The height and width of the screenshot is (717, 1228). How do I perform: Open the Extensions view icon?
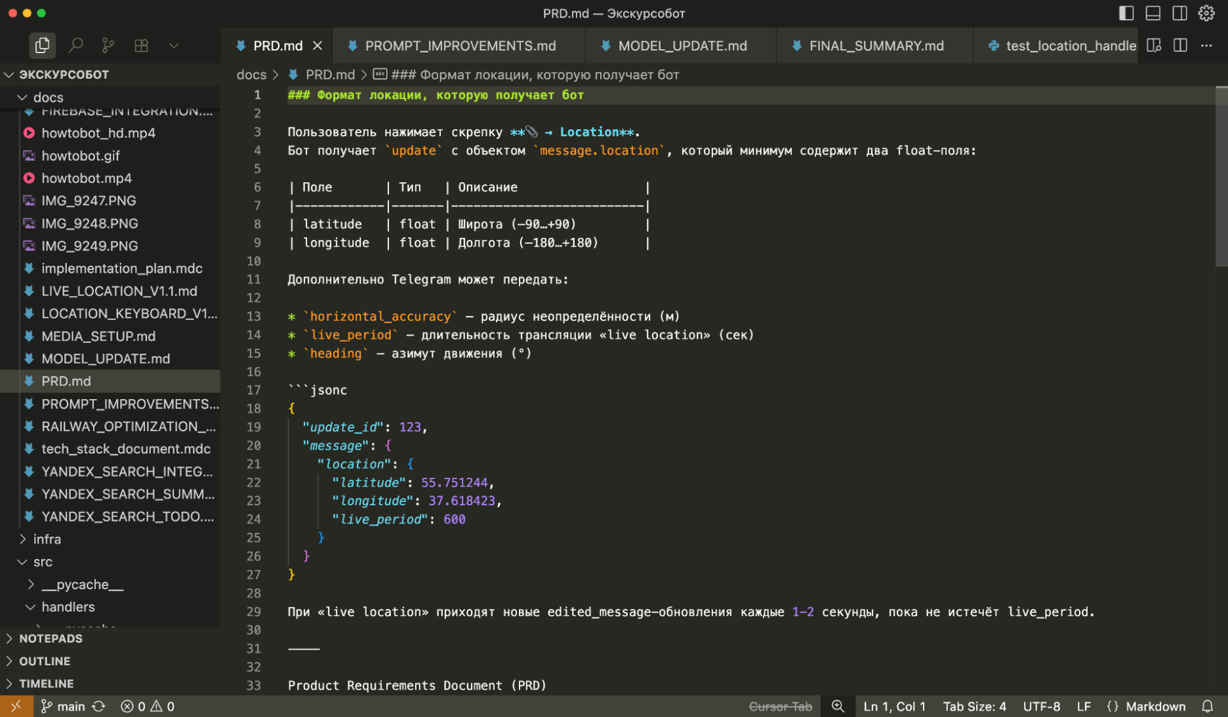(x=141, y=45)
